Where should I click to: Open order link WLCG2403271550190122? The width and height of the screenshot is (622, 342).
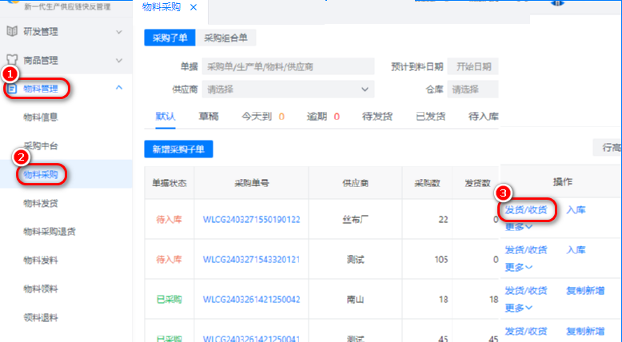(x=251, y=219)
